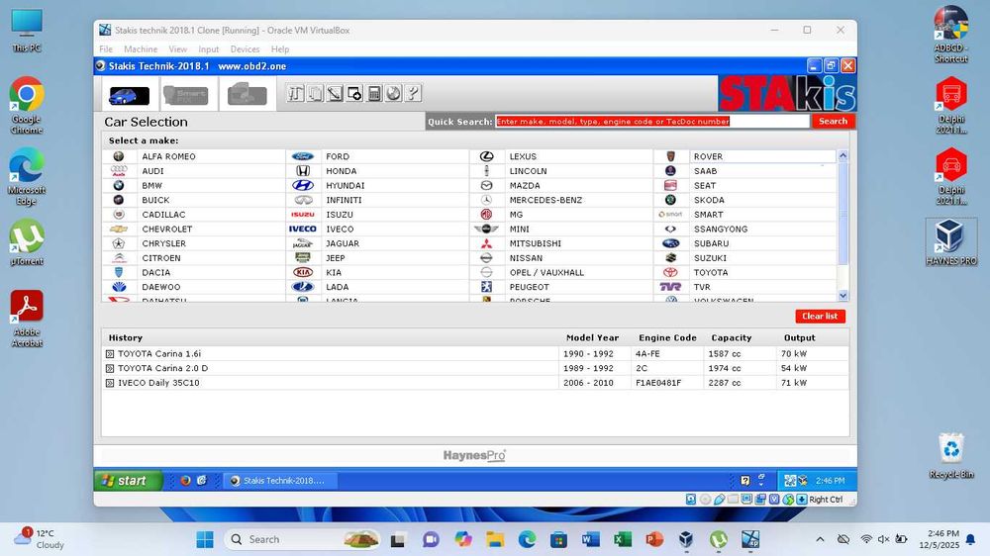Select MERCEDES-BENZ make
Viewport: 990px width, 556px height.
[x=545, y=200]
